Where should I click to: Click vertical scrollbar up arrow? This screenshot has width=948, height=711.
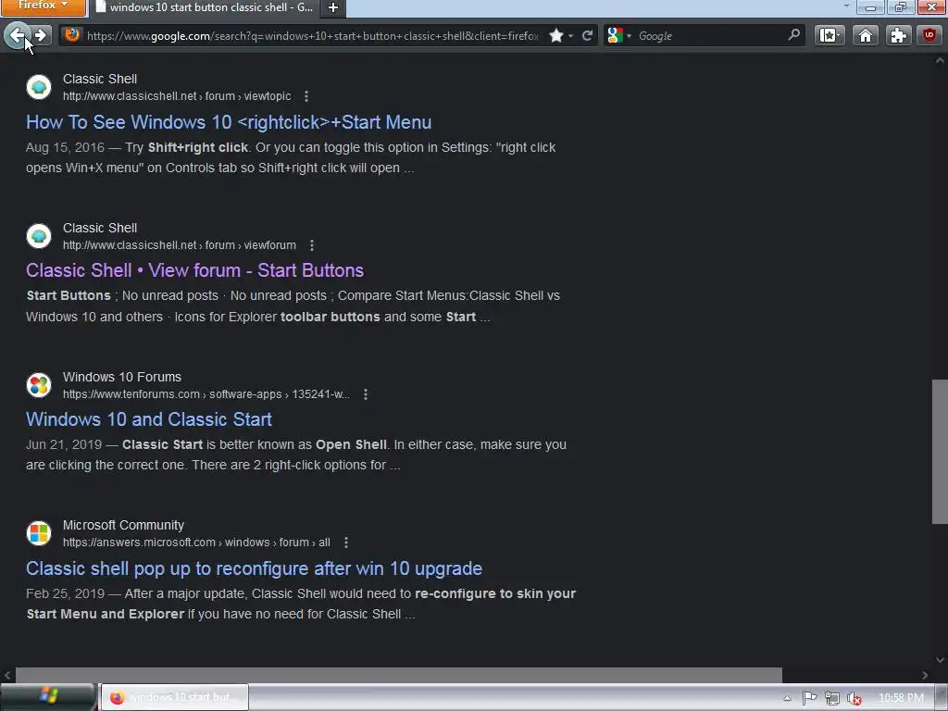point(940,60)
